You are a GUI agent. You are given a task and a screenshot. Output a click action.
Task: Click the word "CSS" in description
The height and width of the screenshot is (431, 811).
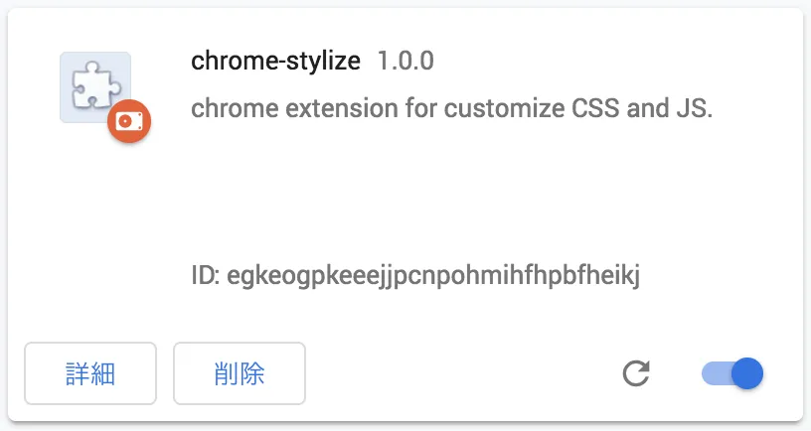(595, 108)
